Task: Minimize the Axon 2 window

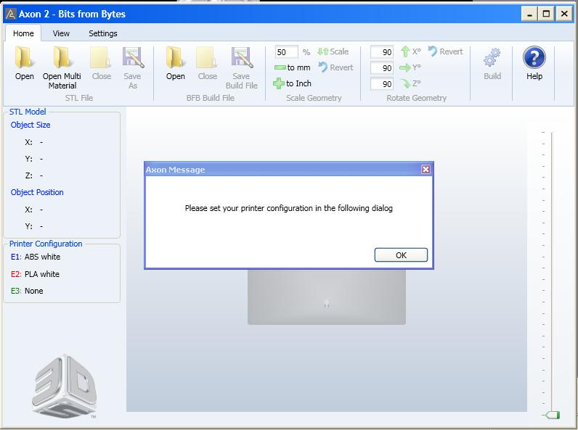Action: click(x=529, y=15)
